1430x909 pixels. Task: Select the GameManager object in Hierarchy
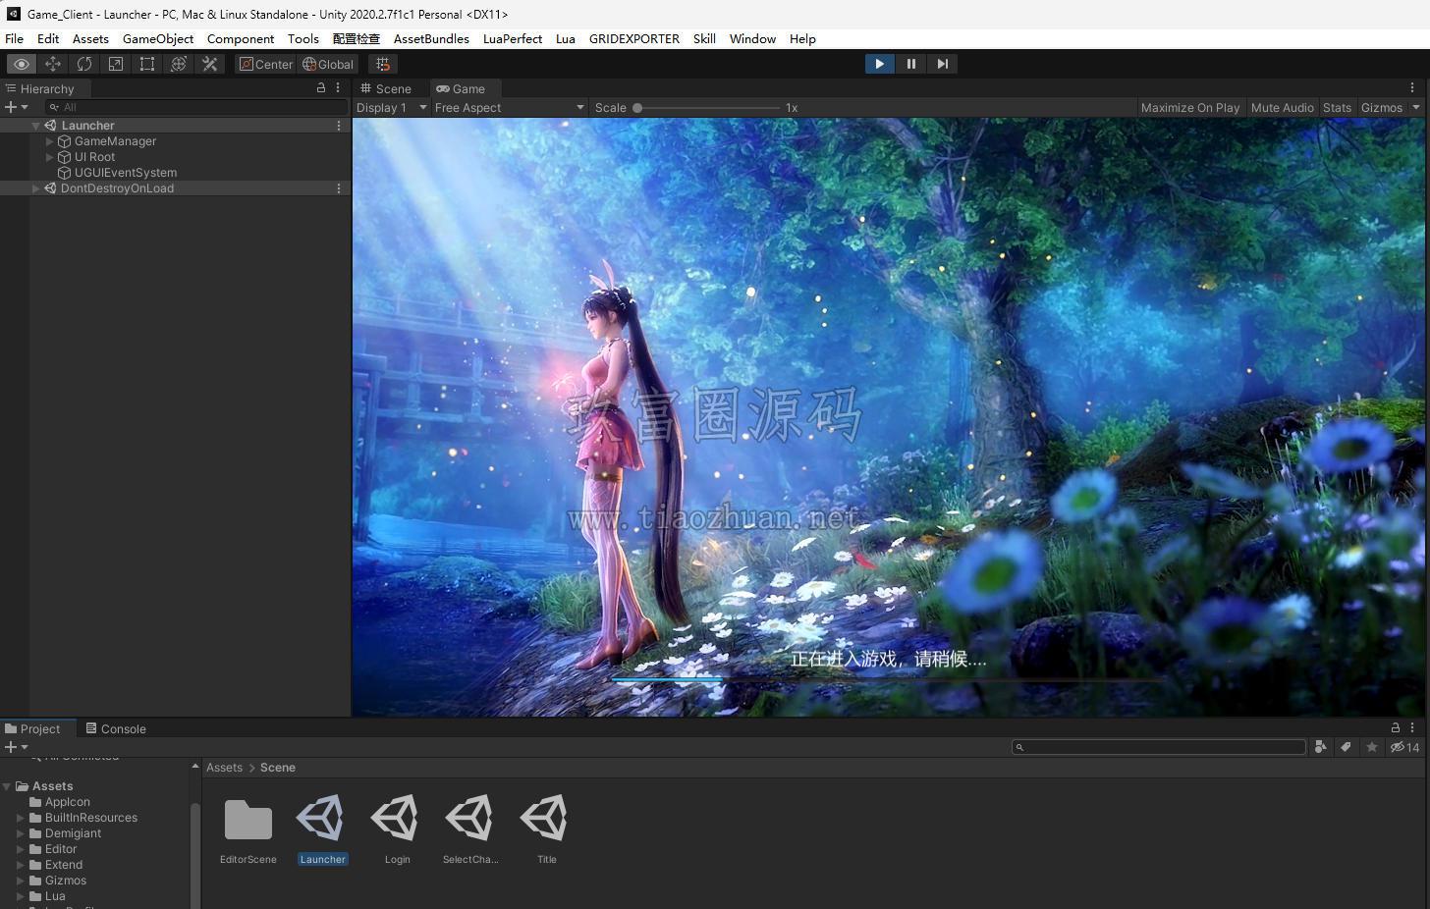click(115, 141)
